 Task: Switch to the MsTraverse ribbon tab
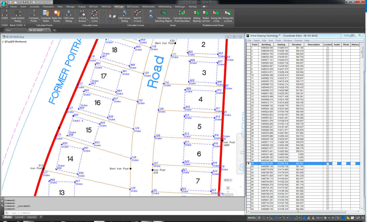(x=133, y=7)
